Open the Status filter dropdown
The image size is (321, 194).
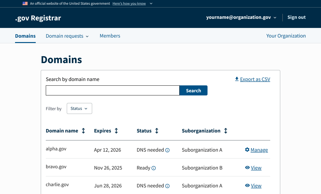point(79,109)
